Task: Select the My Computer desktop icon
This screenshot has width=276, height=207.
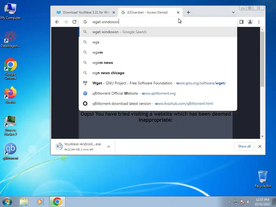Action: (11, 11)
